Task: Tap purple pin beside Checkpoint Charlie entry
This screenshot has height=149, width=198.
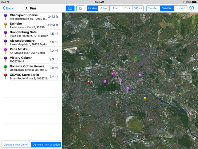Action: (x=5, y=16)
